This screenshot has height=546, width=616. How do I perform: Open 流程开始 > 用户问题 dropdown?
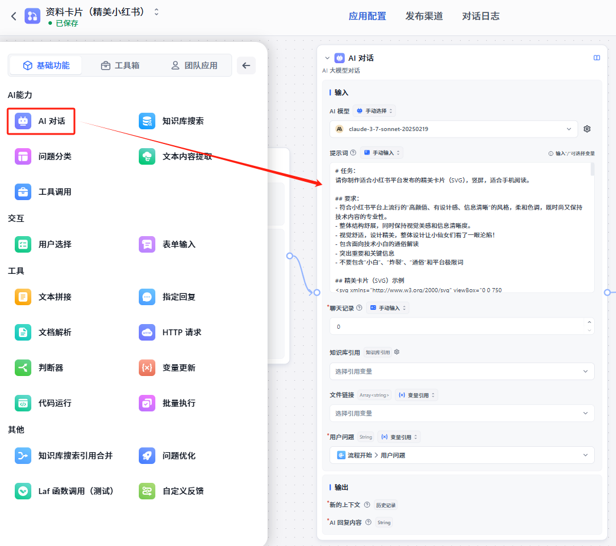pos(462,455)
